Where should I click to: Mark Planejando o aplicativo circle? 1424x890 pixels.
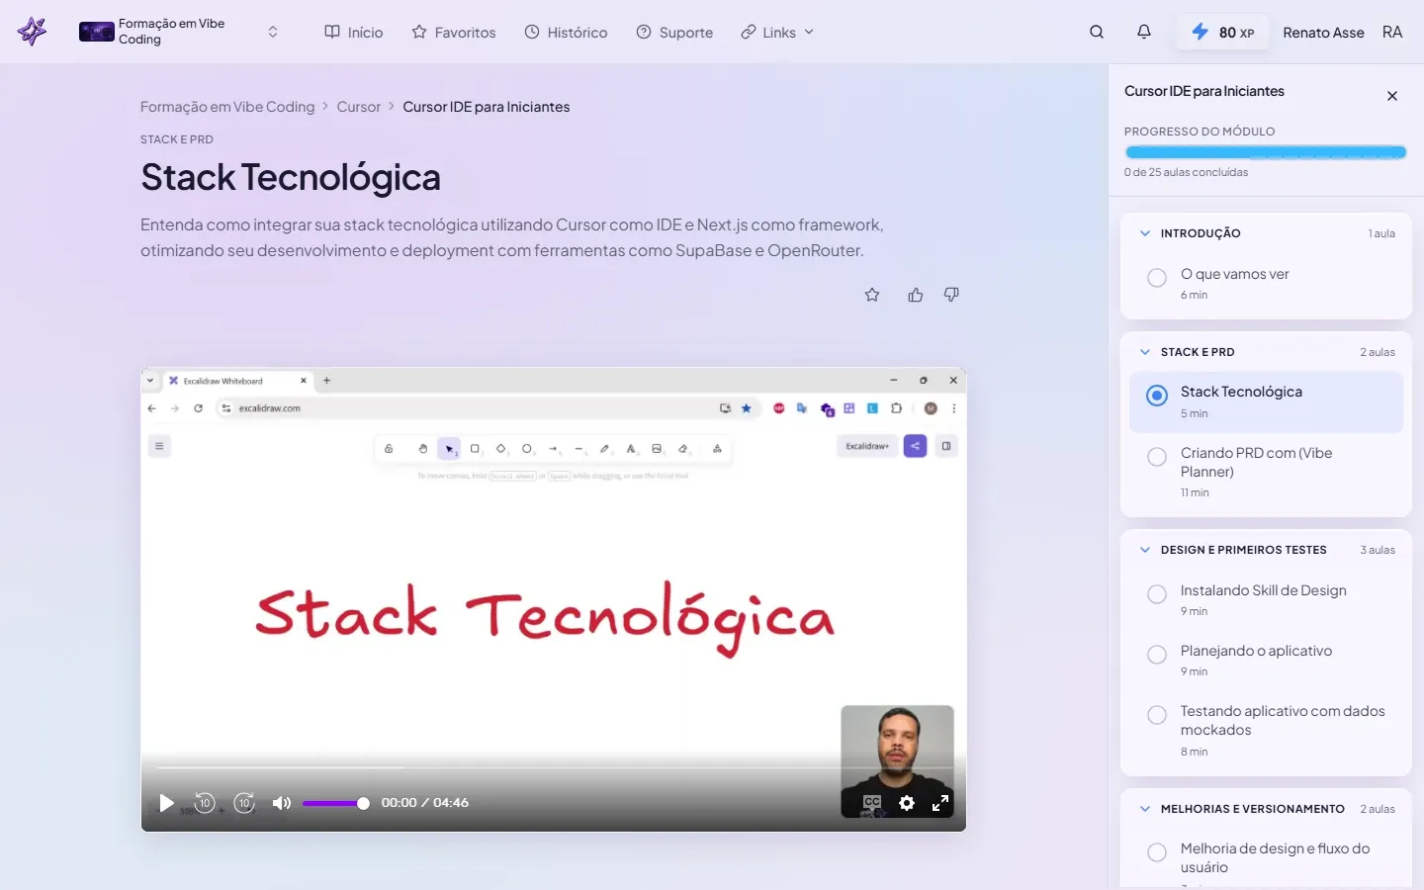tap(1157, 655)
